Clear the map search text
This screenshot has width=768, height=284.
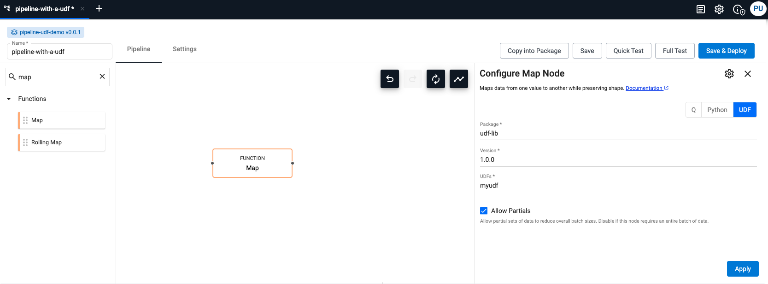click(x=102, y=77)
